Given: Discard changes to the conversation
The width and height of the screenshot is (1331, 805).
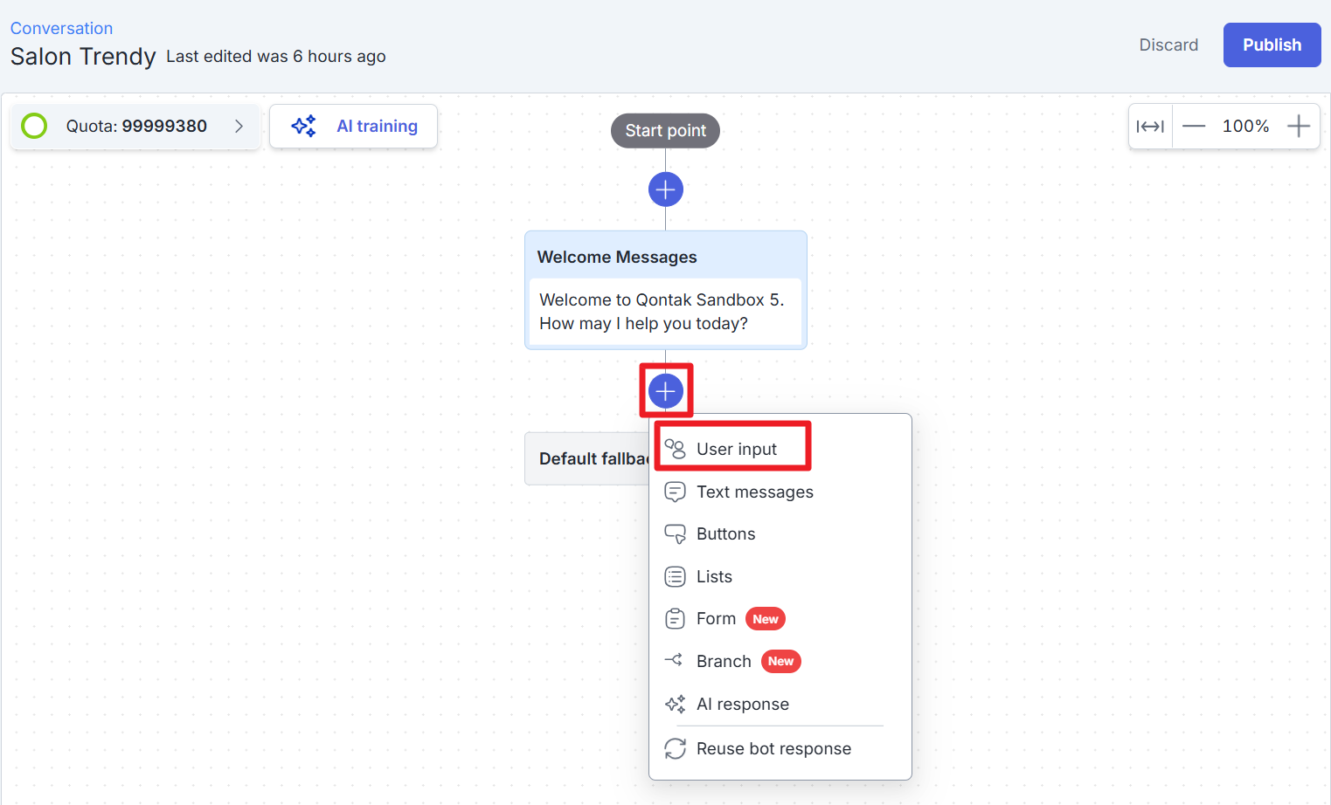Looking at the screenshot, I should pos(1168,45).
